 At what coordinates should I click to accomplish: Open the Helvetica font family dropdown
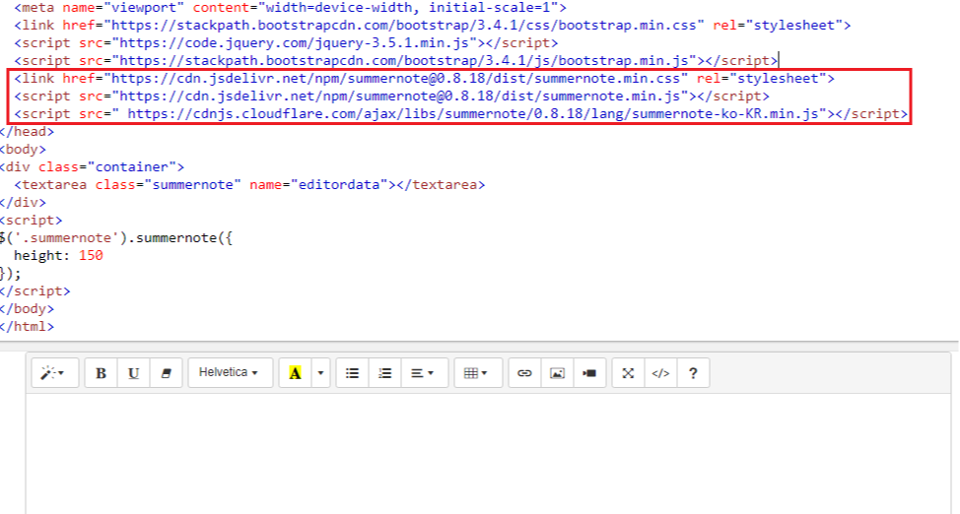point(231,372)
